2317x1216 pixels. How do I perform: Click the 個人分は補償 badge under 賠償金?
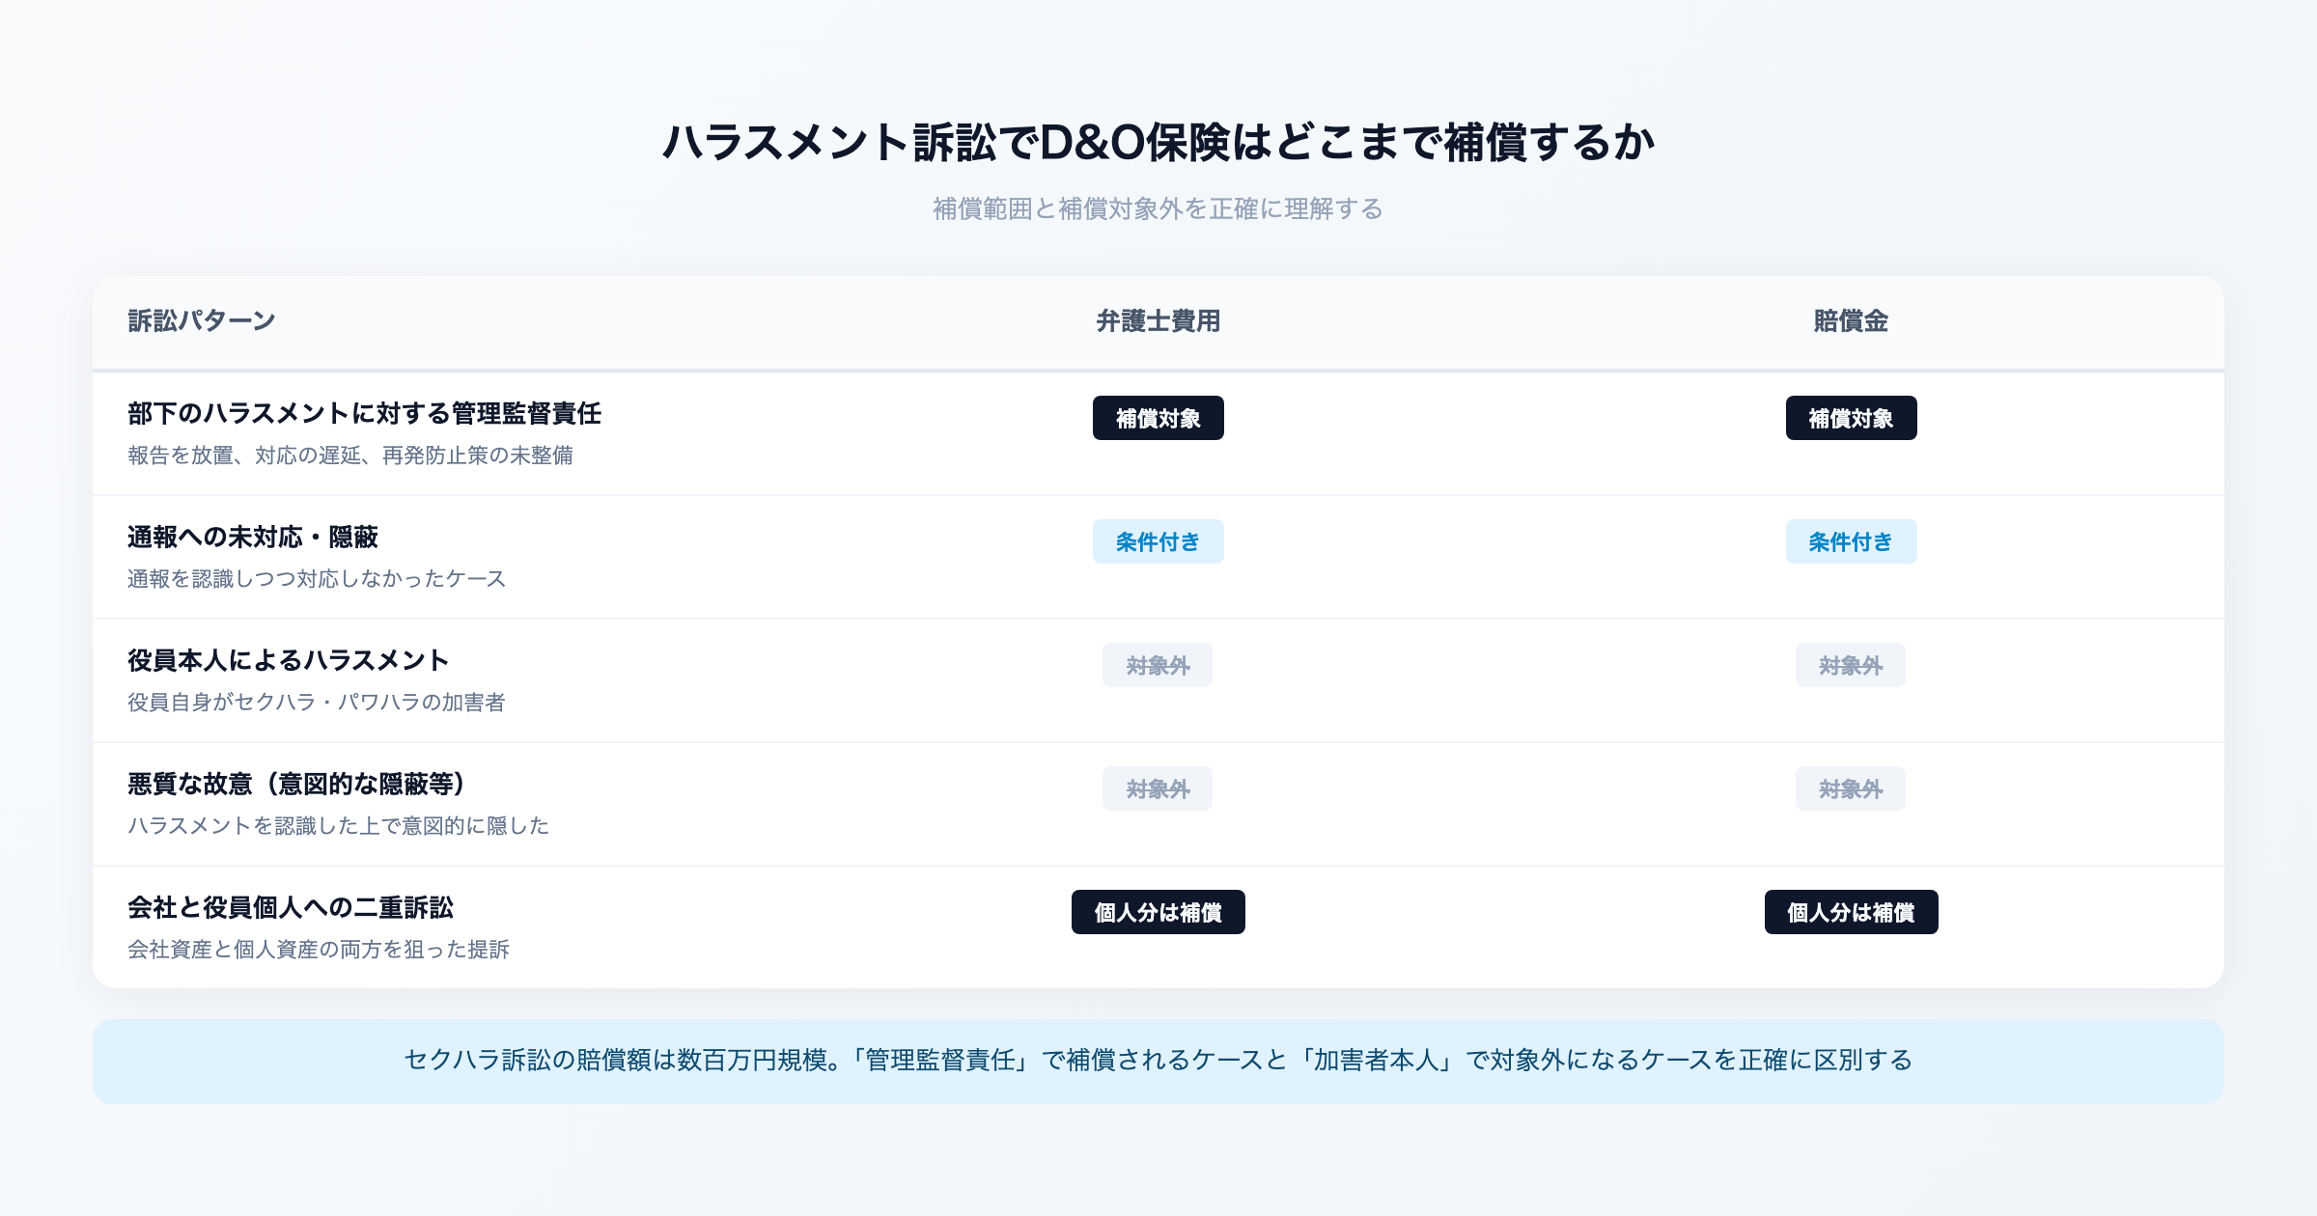pos(1850,912)
